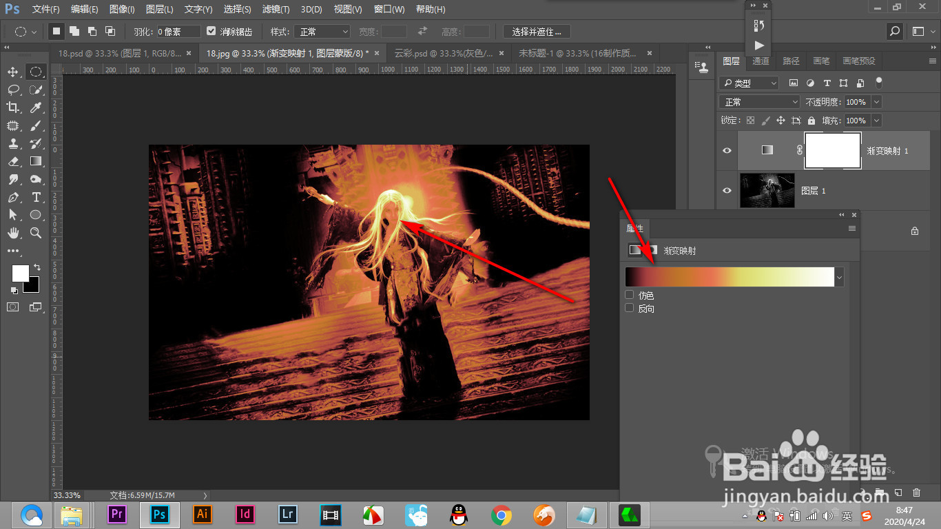941x529 pixels.
Task: Open the opacity 不透明度 dropdown arrow
Action: pos(876,101)
